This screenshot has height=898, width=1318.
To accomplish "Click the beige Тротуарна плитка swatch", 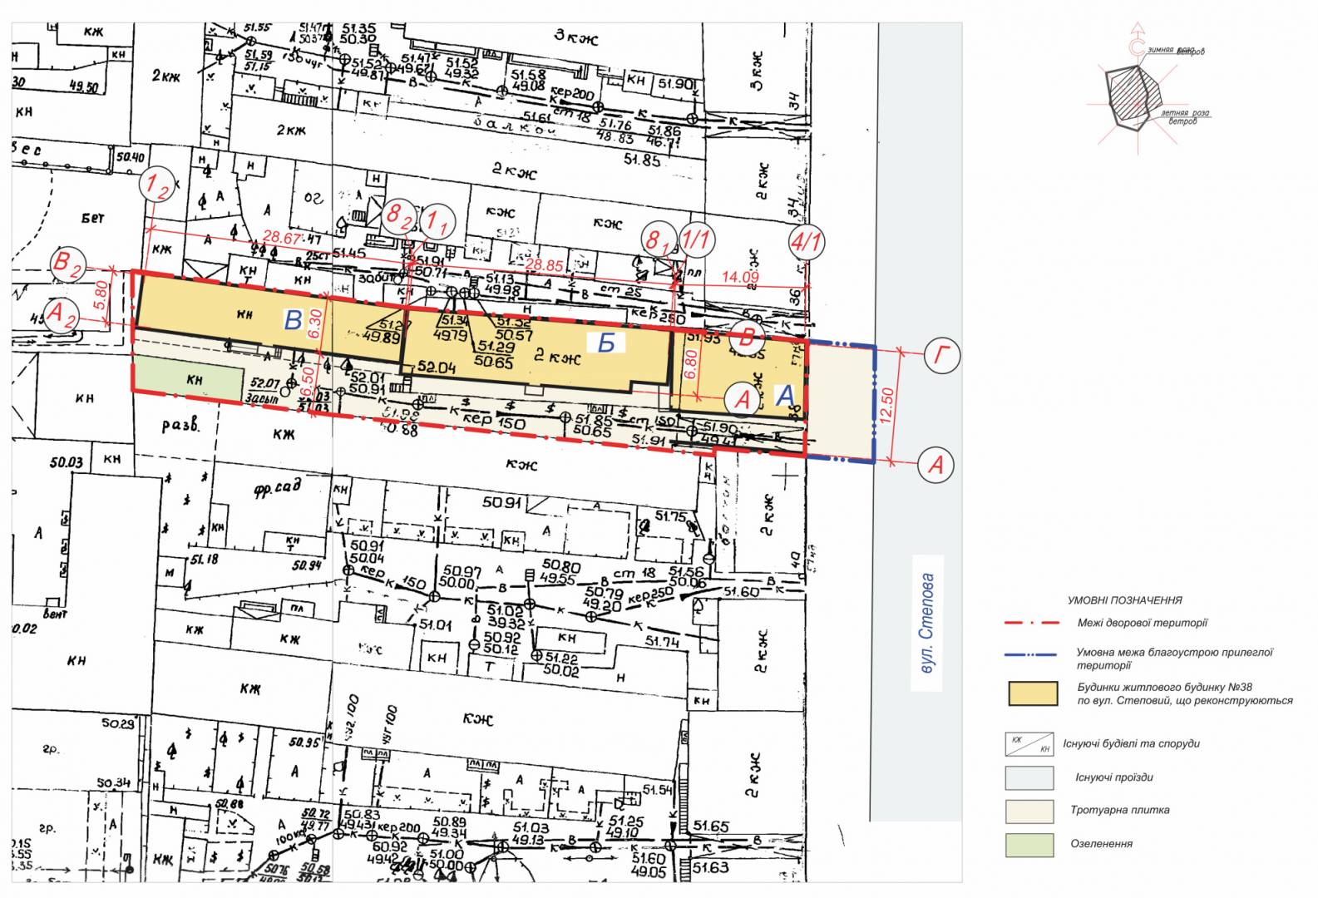I will pos(1029,811).
